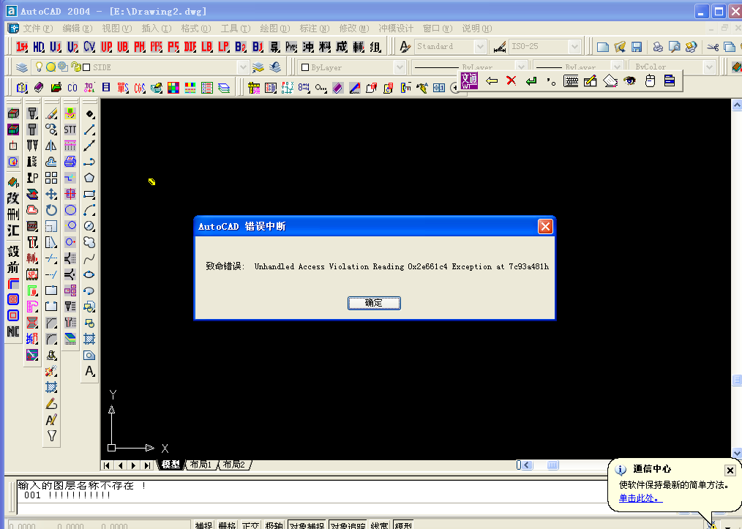The height and width of the screenshot is (529, 742).
Task: Click the PH die toolbar icon
Action: 140,47
